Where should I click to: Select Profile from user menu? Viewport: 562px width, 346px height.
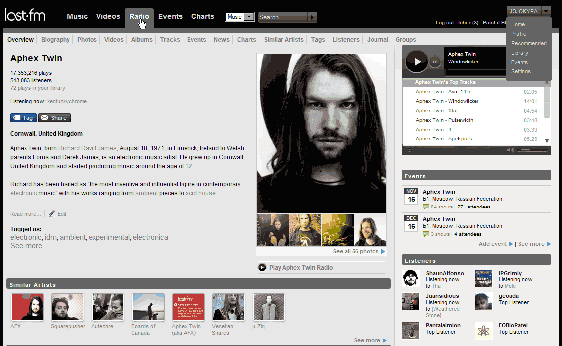(x=519, y=34)
